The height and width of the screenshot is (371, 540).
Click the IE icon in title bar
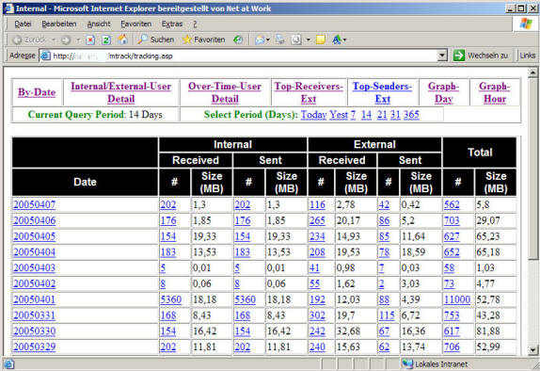pos(8,8)
